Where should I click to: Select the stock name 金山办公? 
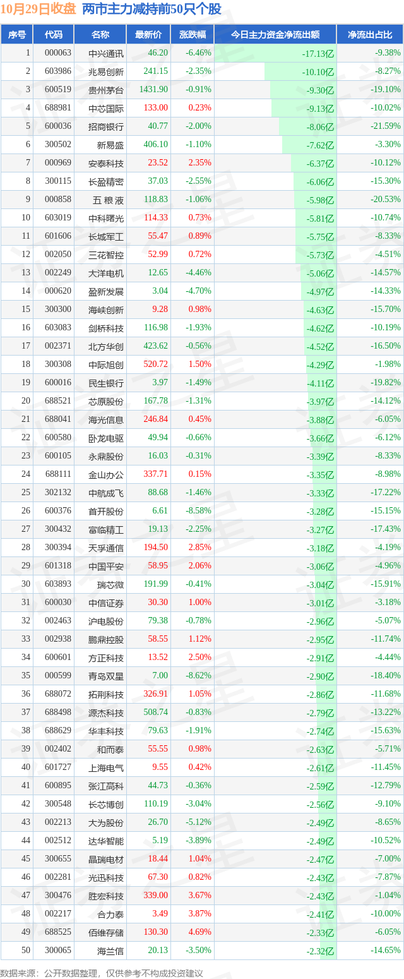point(106,474)
